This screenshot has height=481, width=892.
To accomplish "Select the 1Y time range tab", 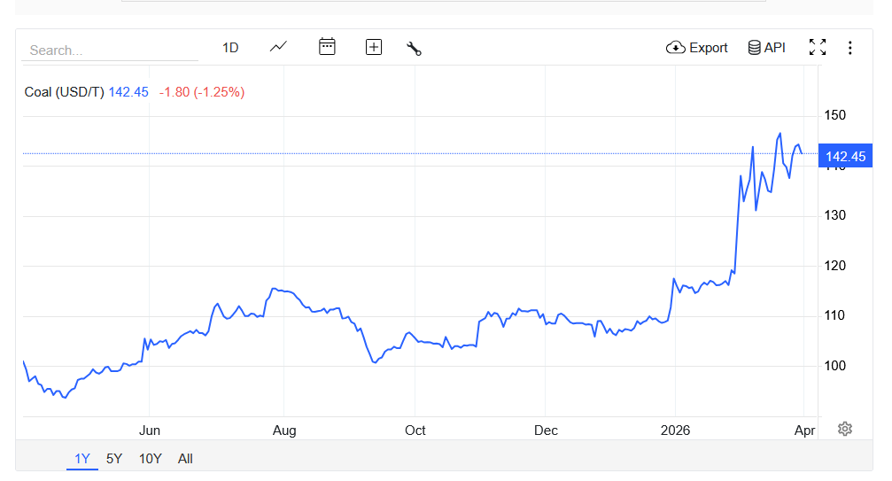I will point(82,458).
